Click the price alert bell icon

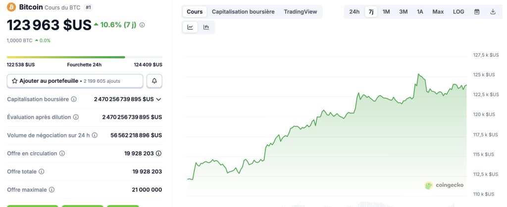click(x=154, y=81)
